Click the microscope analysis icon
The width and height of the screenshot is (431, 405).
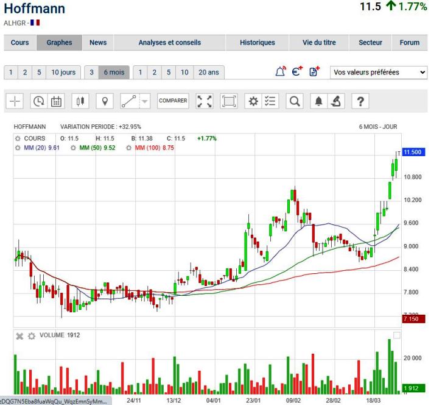[336, 101]
